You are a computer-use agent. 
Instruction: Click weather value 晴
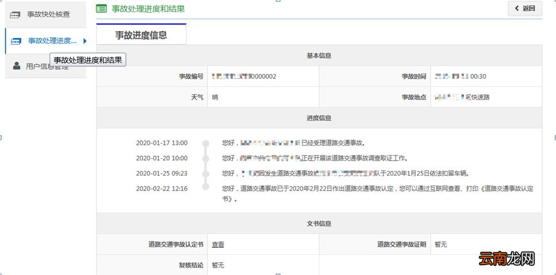[215, 97]
